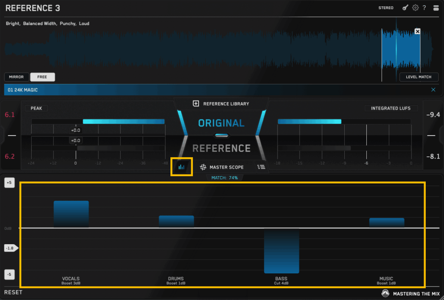Select the 01 24K MAGIC track row

point(221,90)
